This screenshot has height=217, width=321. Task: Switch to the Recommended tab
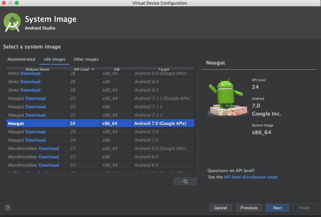(x=21, y=59)
